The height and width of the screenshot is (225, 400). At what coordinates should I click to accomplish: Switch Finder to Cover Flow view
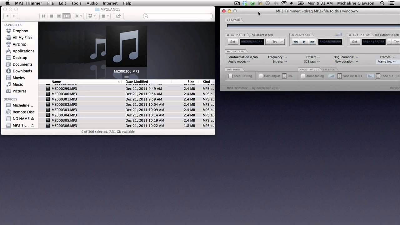click(66, 16)
